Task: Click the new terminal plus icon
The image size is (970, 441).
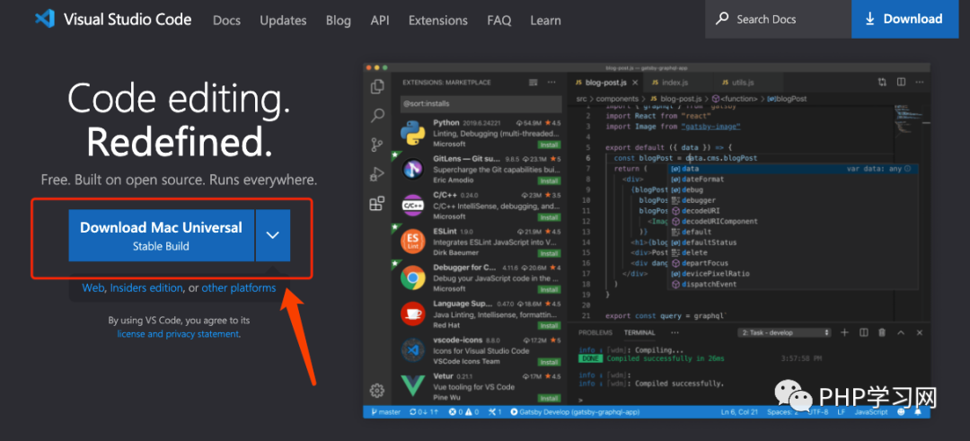Action: (x=844, y=332)
